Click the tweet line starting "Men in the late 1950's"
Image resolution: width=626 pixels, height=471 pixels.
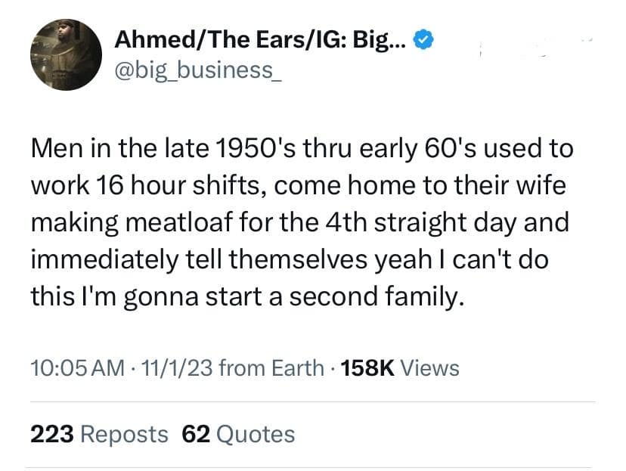click(302, 148)
